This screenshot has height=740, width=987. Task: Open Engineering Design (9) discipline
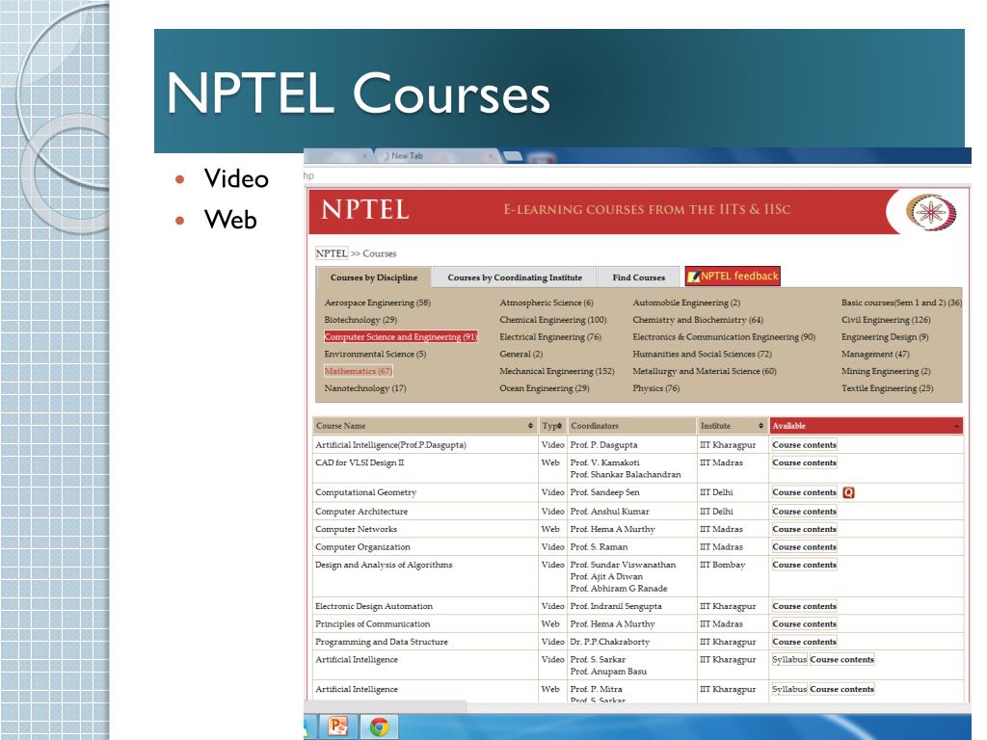(885, 336)
